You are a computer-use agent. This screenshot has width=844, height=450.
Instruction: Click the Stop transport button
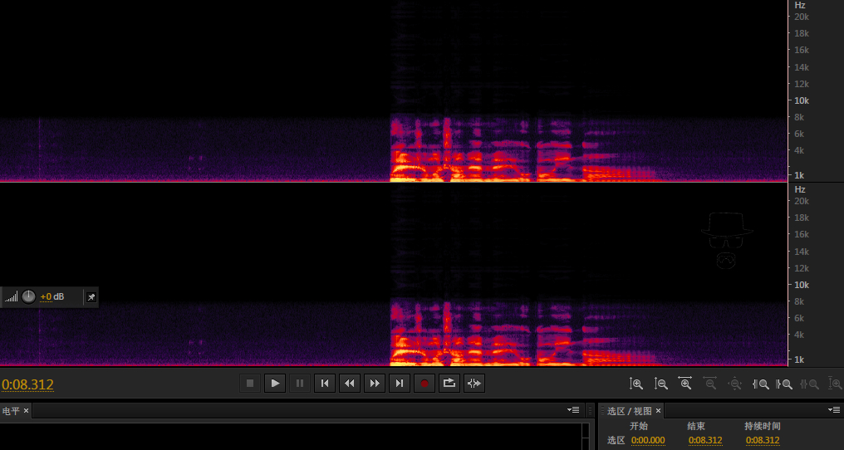point(250,384)
